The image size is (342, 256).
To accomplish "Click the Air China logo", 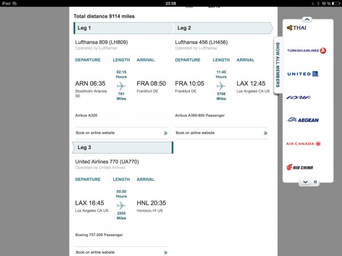I will tap(300, 167).
